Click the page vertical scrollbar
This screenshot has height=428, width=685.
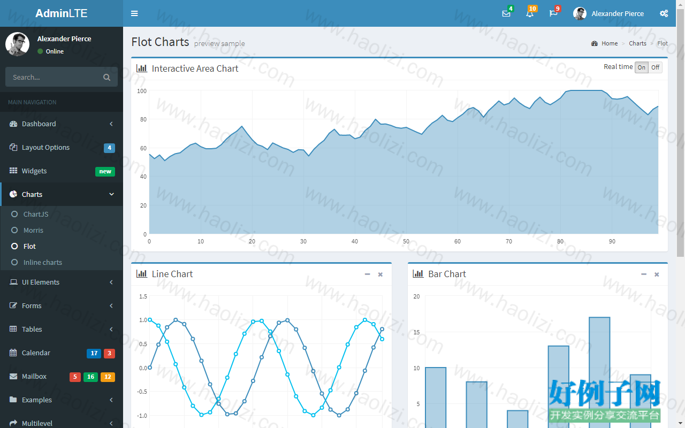[x=681, y=214]
